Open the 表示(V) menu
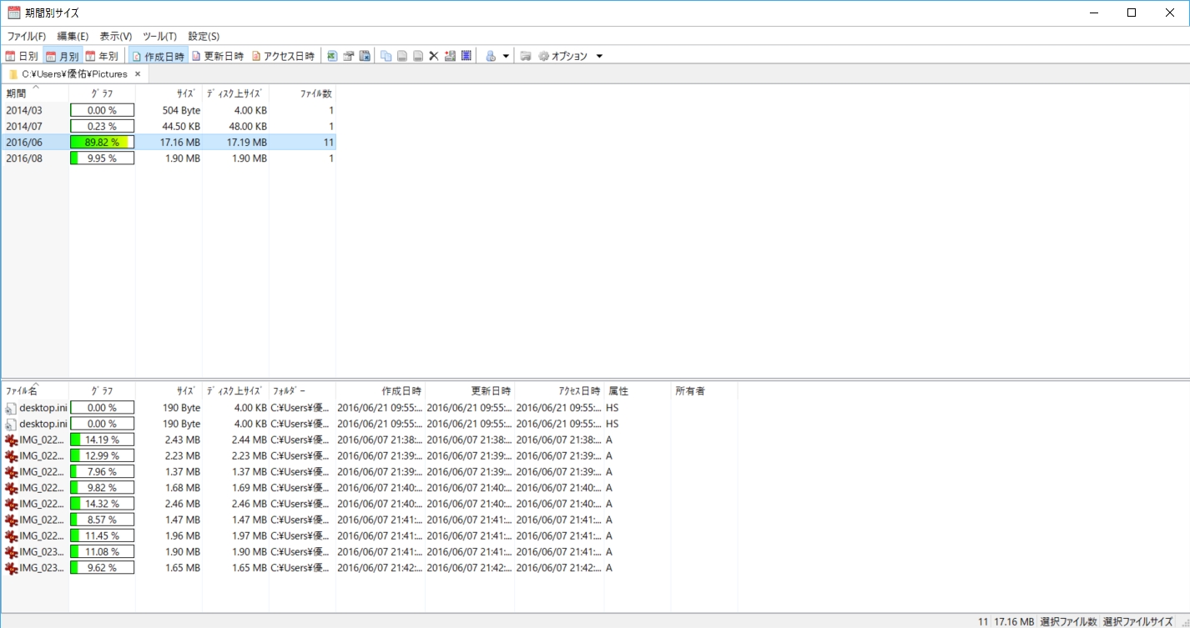This screenshot has width=1190, height=628. [x=116, y=36]
